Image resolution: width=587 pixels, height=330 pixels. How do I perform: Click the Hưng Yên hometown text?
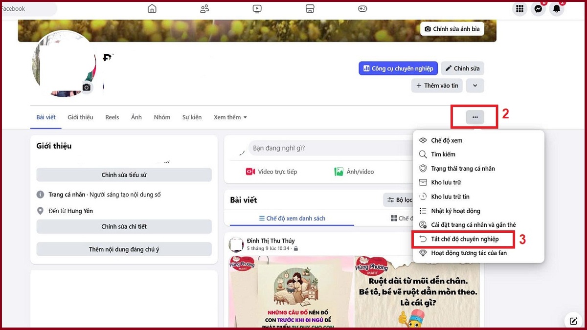coord(80,211)
